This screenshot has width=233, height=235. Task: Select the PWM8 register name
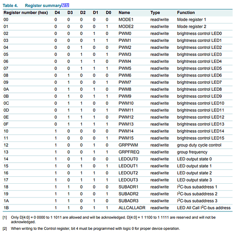[125, 89]
